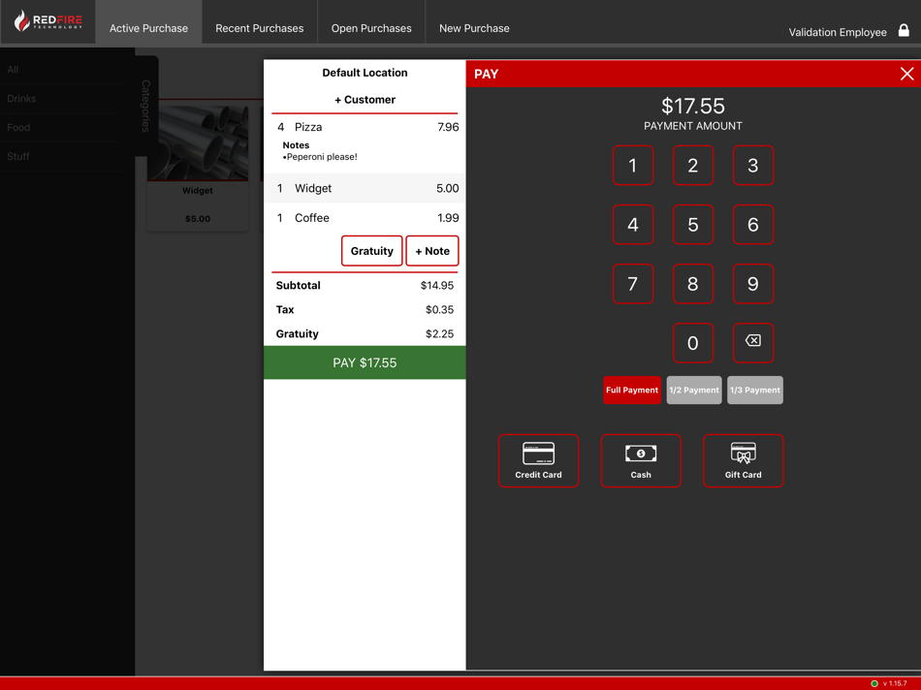Viewport: 921px width, 690px height.
Task: Tap keypad digit 0
Action: tap(692, 342)
